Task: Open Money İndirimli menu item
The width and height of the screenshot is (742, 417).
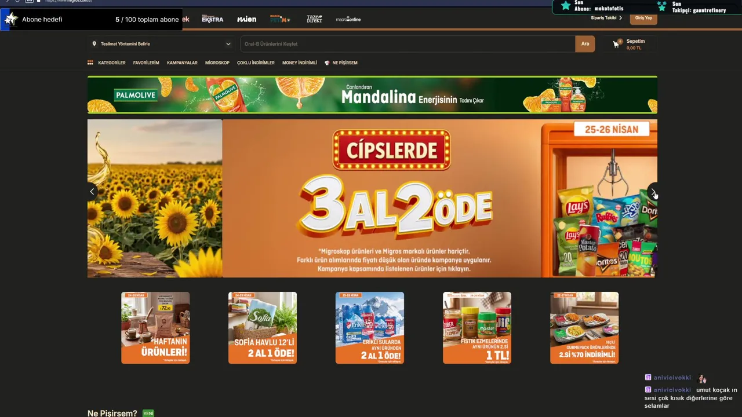Action: (x=300, y=63)
